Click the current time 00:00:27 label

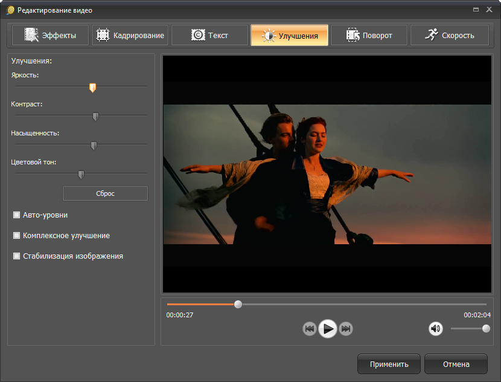click(x=179, y=315)
